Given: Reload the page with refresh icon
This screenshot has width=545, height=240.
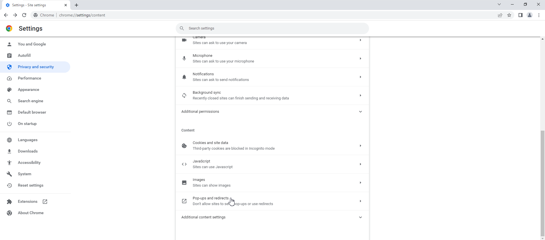Looking at the screenshot, I should 24,15.
